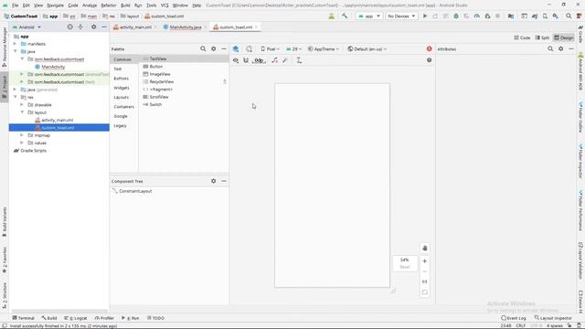The height and width of the screenshot is (329, 585).
Task: Open the Android project view dropdown
Action: (x=27, y=27)
